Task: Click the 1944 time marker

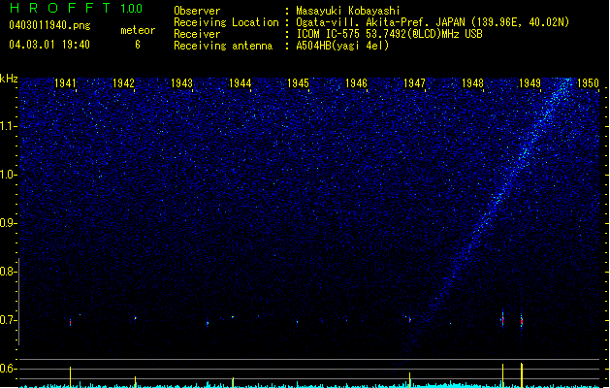Action: coord(241,83)
